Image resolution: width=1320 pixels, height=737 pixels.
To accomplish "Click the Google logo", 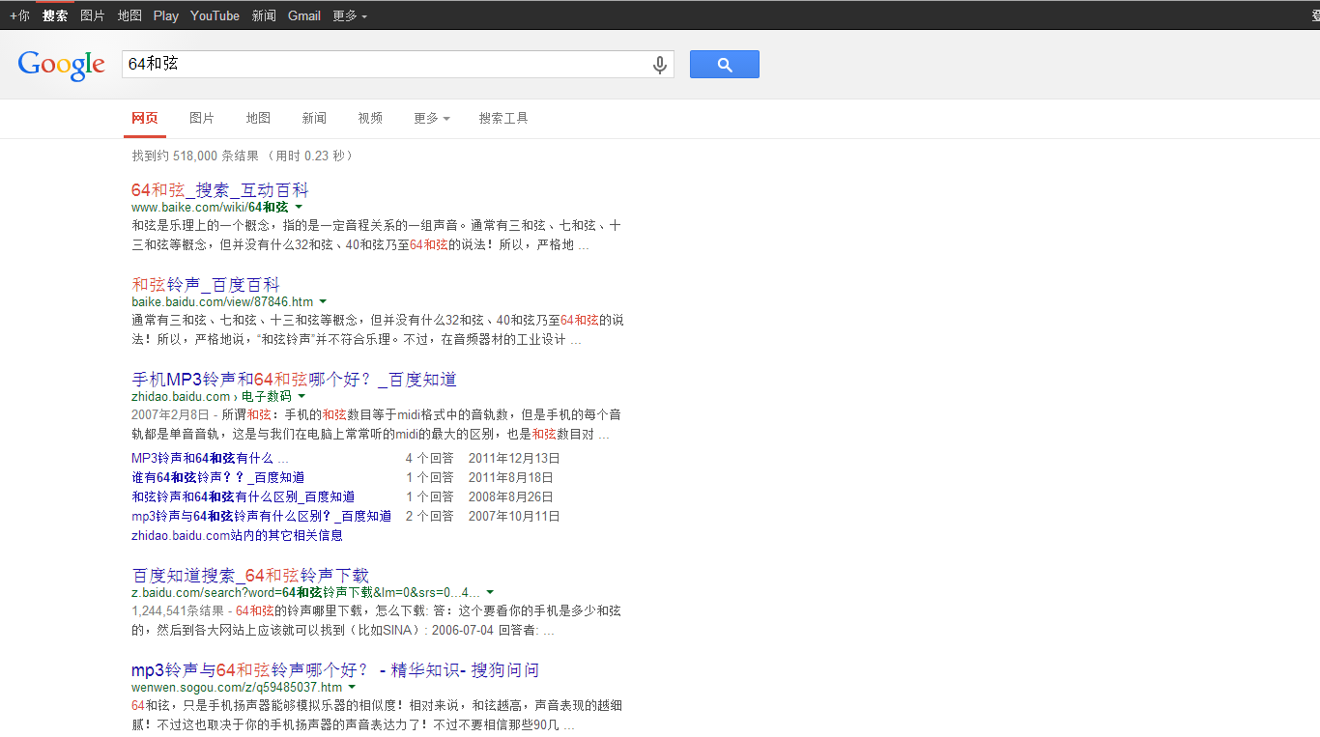I will (61, 65).
